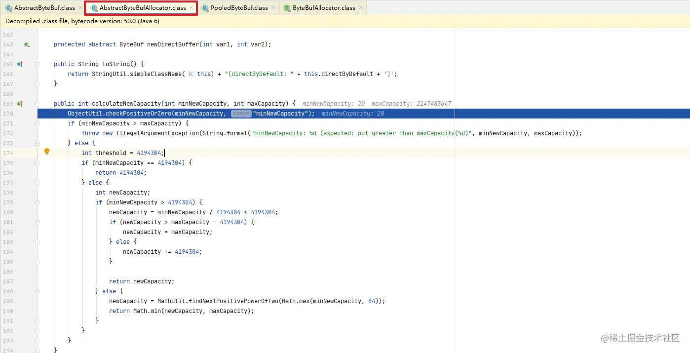Close the ByteBufAllocator.class tab

pos(361,8)
